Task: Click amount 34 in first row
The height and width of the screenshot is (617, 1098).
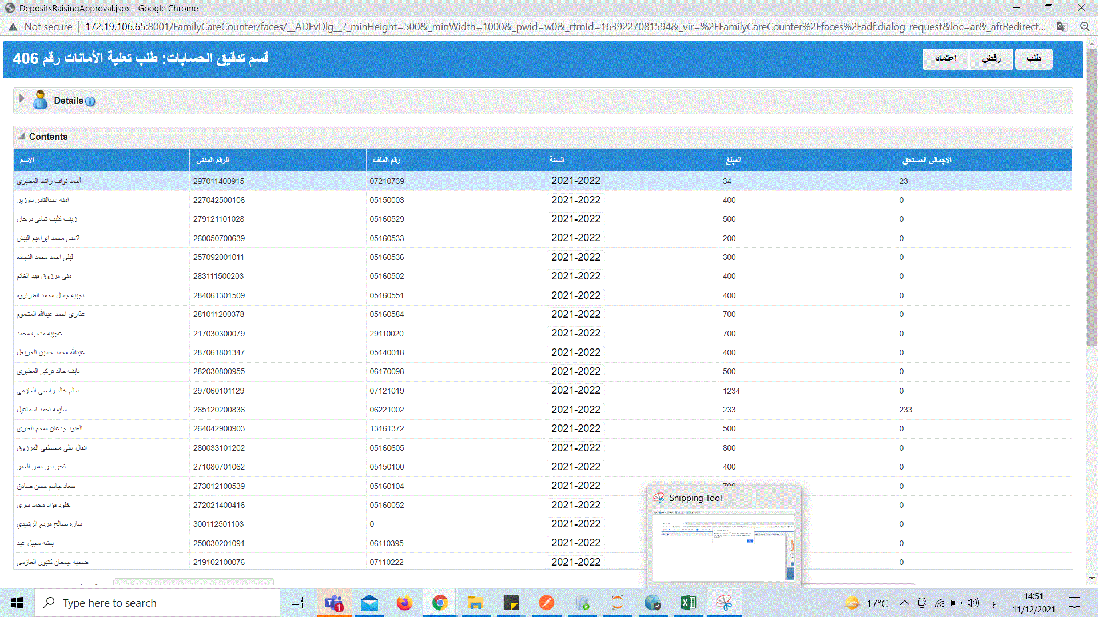Action: coord(807,181)
